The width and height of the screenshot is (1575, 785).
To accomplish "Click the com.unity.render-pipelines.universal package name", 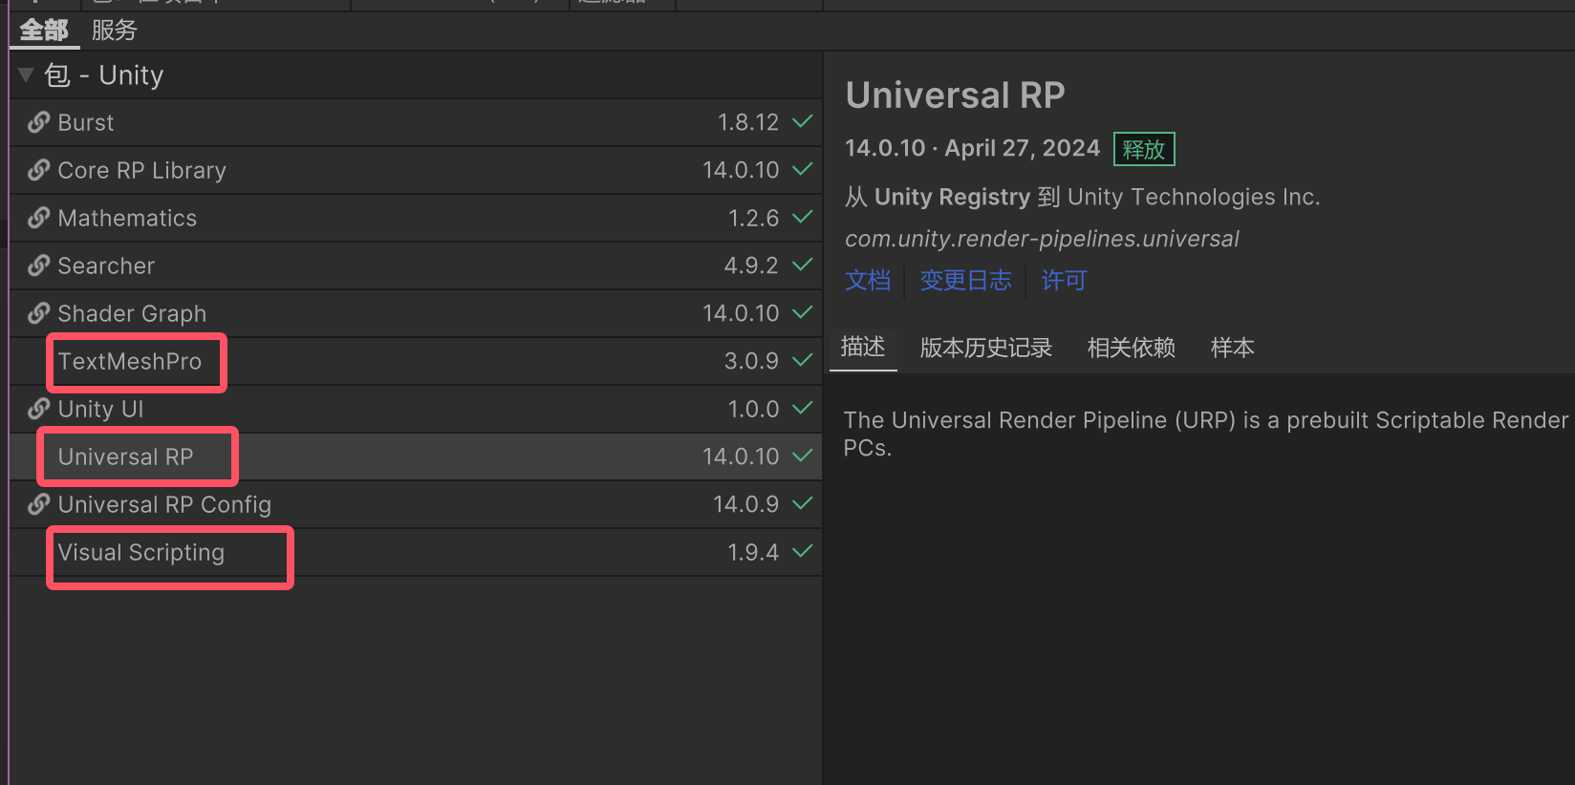I will point(1042,239).
